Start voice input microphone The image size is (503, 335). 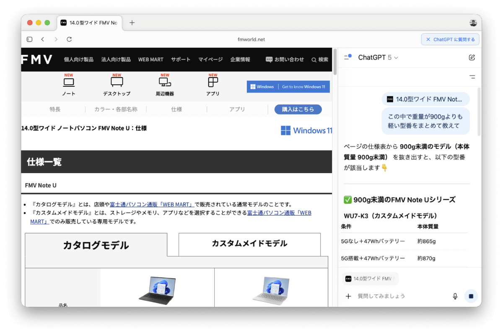[455, 296]
